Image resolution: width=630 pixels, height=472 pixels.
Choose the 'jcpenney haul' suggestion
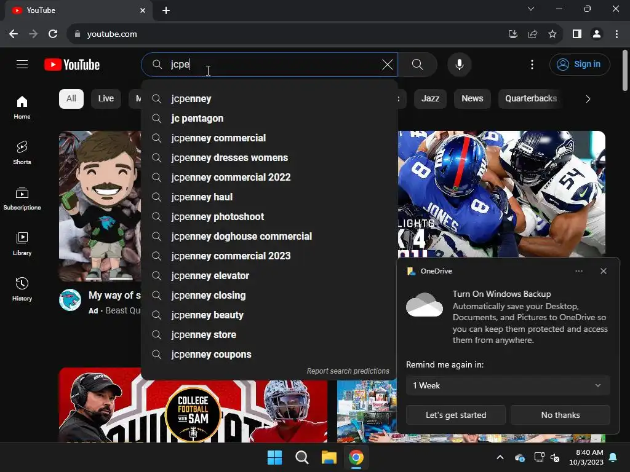coord(269,197)
